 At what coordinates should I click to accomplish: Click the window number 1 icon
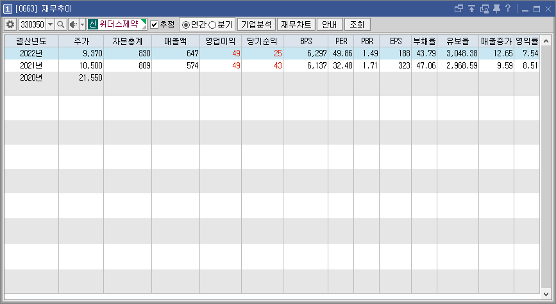[8, 8]
